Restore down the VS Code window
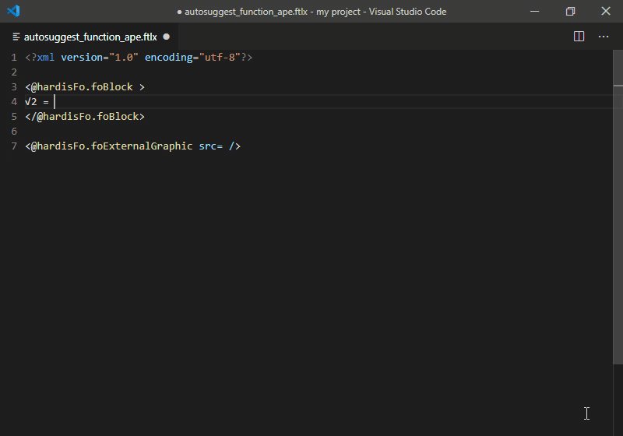The image size is (623, 436). pyautogui.click(x=571, y=11)
